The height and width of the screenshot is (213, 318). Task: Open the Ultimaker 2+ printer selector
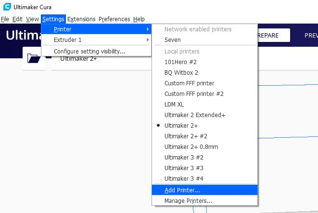[x=78, y=59]
